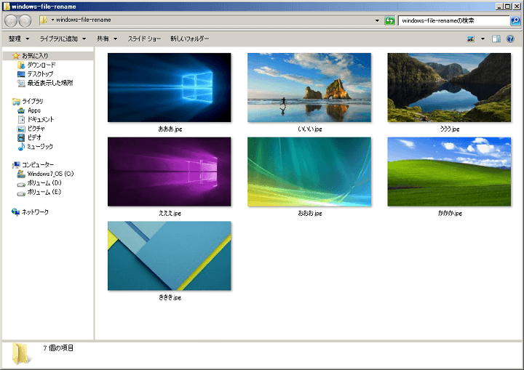Click the file name ききき.jpg
The image size is (524, 370).
[170, 297]
